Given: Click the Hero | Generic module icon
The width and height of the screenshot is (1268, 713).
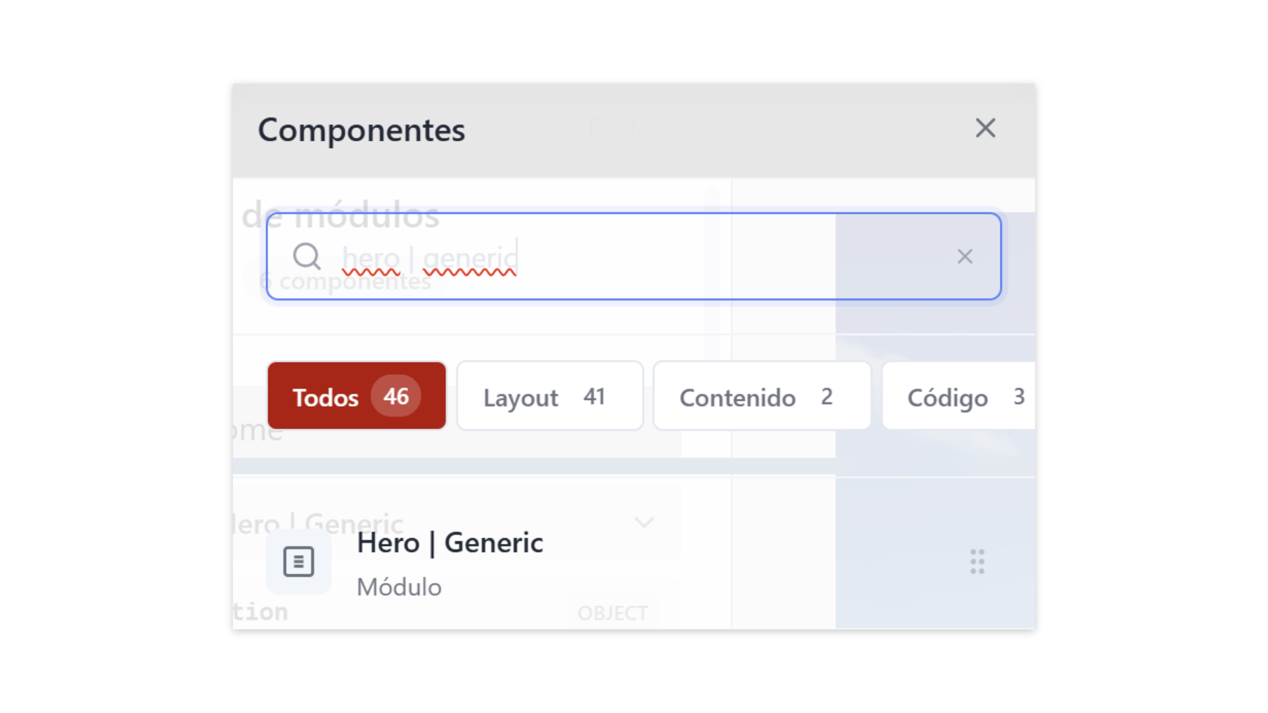Looking at the screenshot, I should pyautogui.click(x=299, y=562).
